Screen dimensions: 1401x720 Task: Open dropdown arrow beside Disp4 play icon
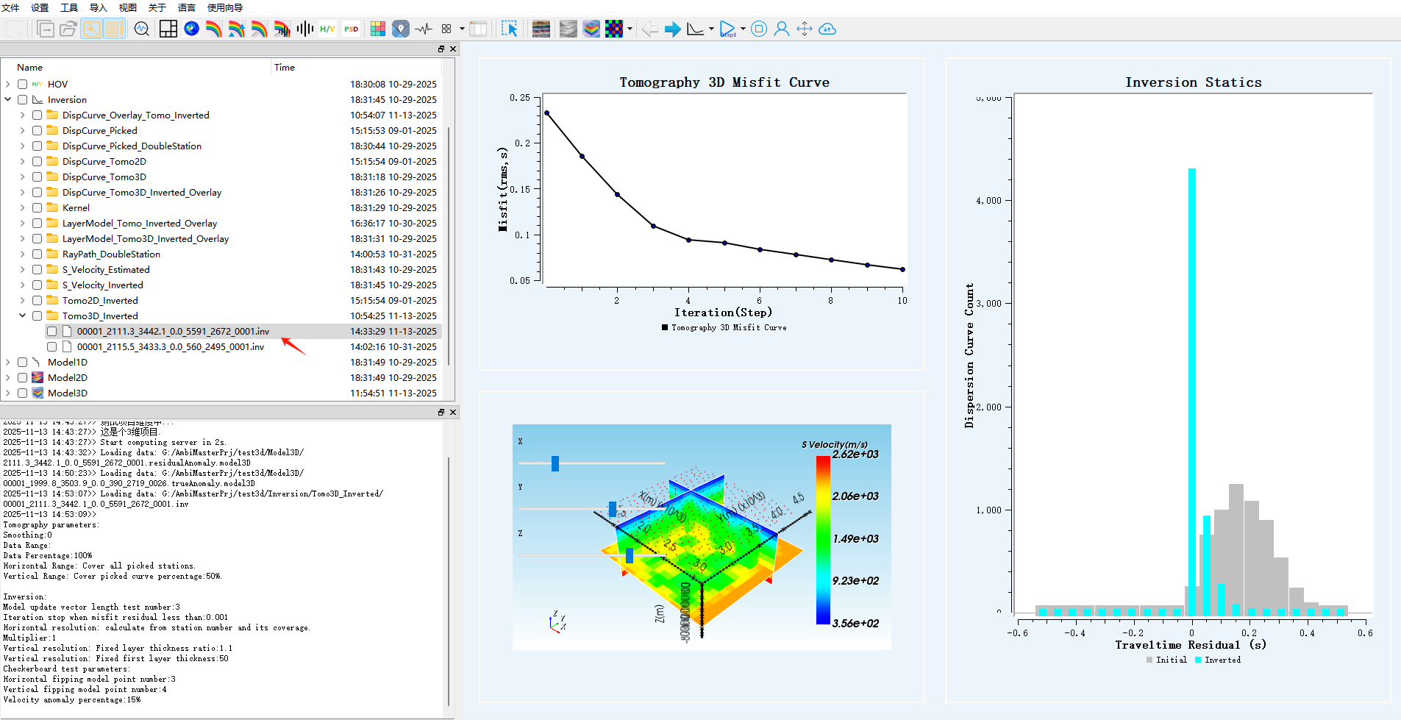coord(743,29)
